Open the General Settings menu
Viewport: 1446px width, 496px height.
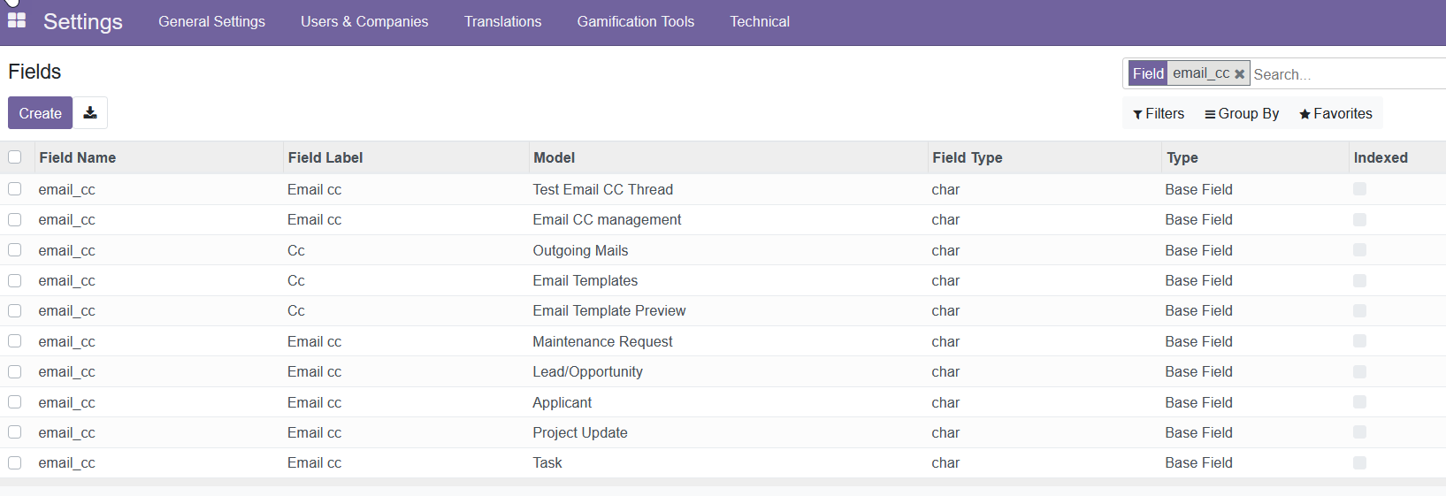(211, 21)
